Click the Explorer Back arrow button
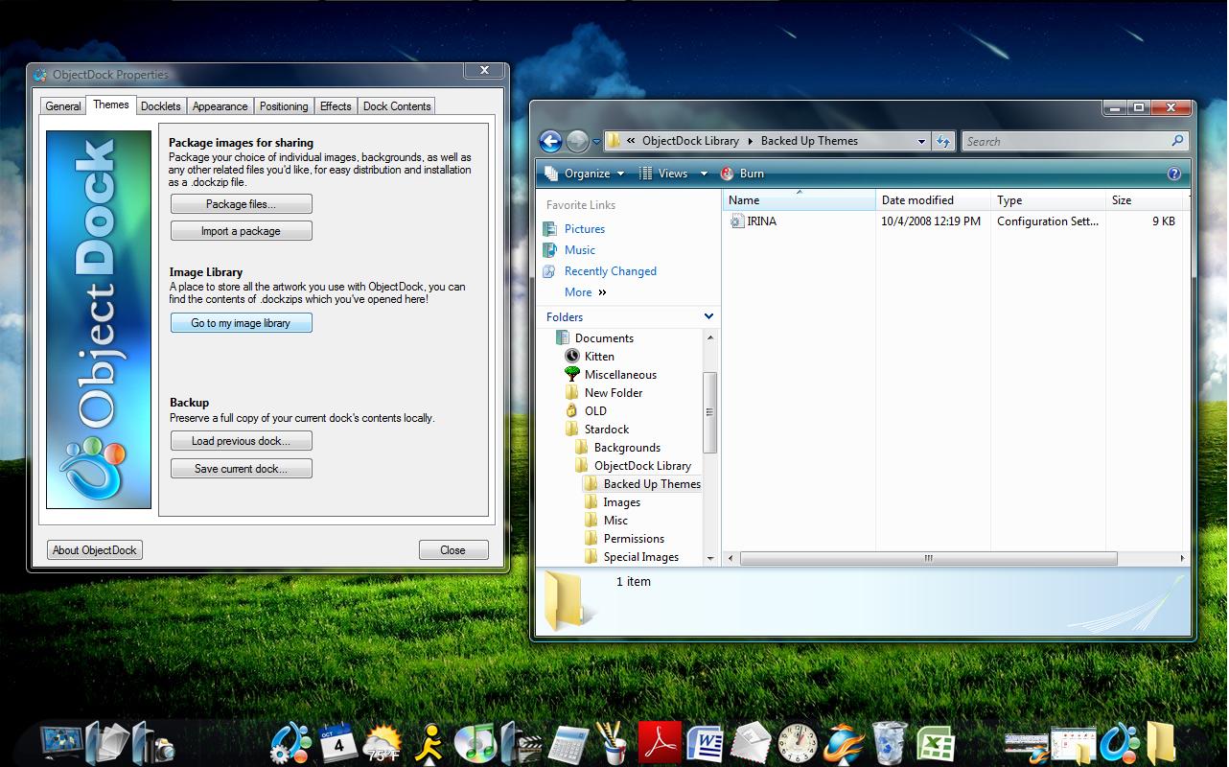 pos(550,142)
